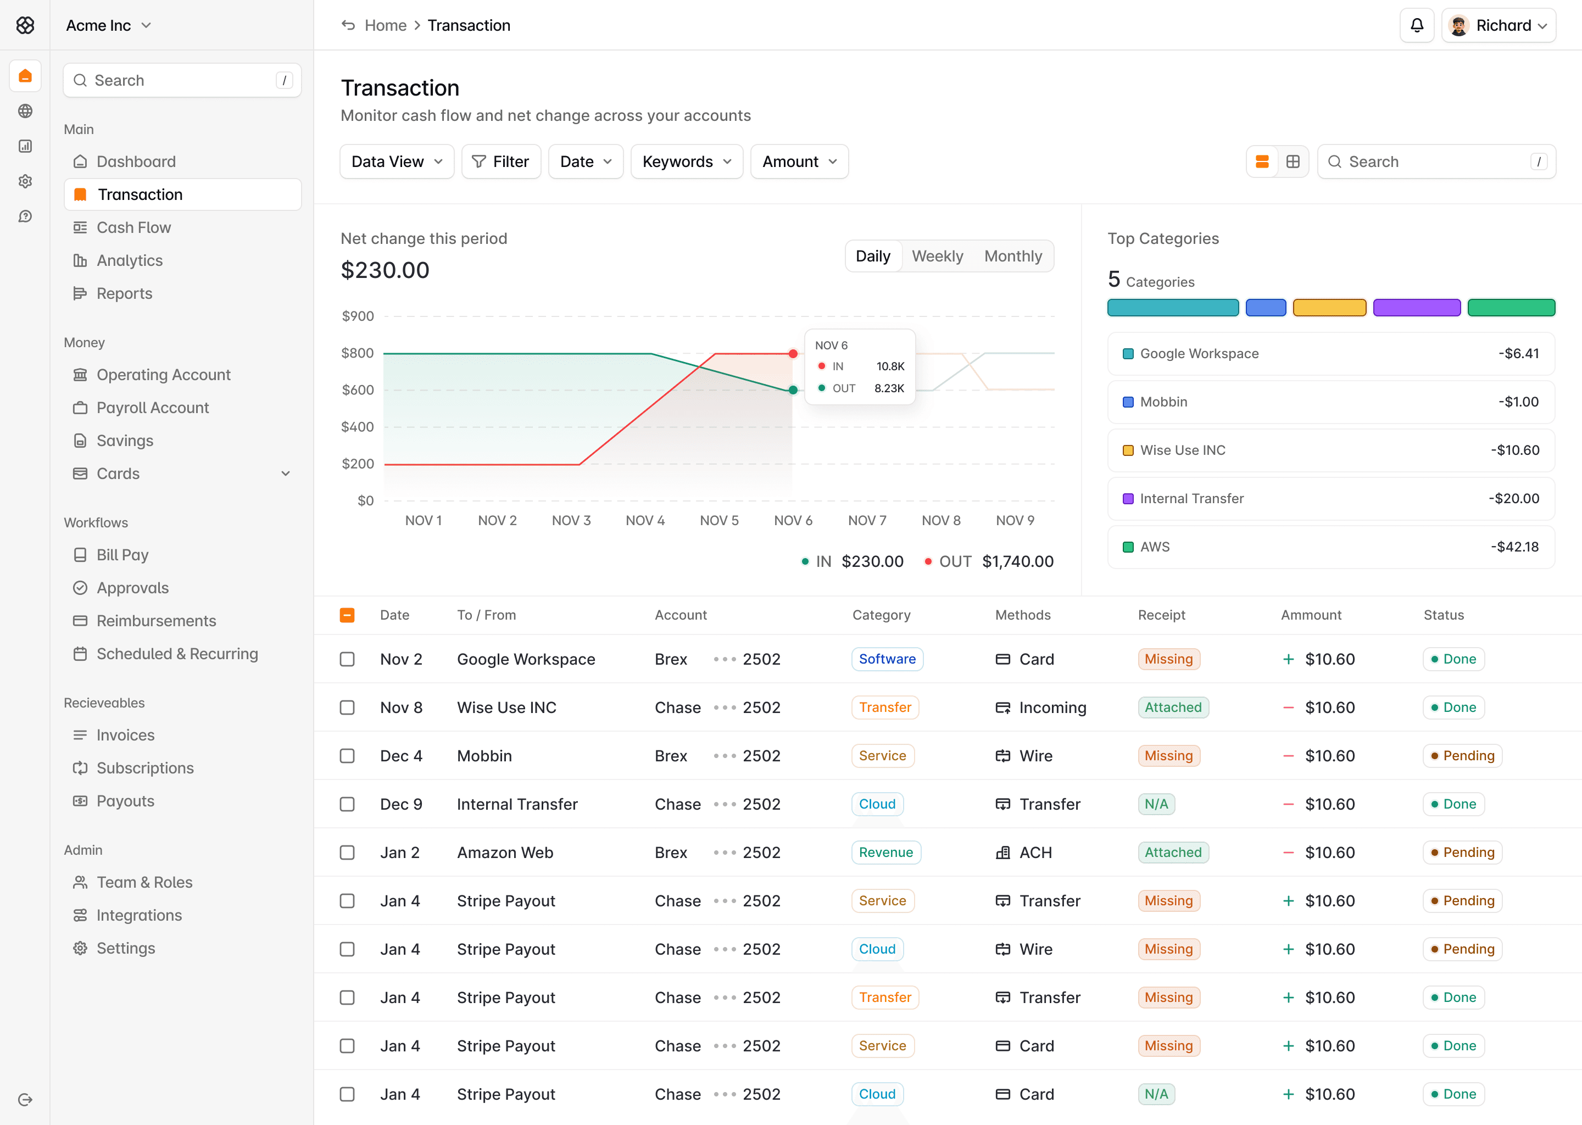Viewport: 1582px width, 1125px height.
Task: Open the gear icon in left rail
Action: tap(25, 181)
